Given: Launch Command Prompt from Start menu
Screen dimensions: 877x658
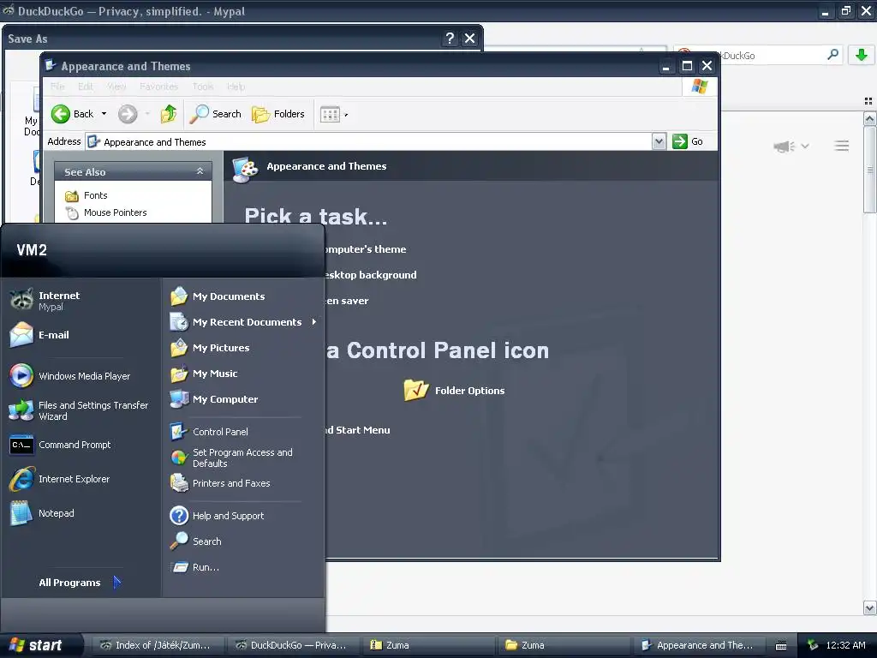Looking at the screenshot, I should (x=61, y=445).
